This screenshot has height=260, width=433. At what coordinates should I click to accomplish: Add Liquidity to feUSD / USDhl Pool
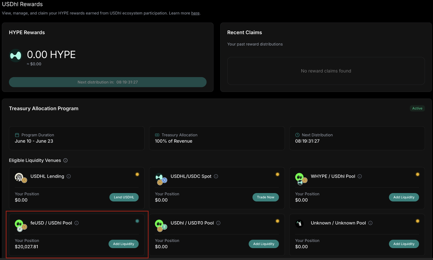(123, 244)
